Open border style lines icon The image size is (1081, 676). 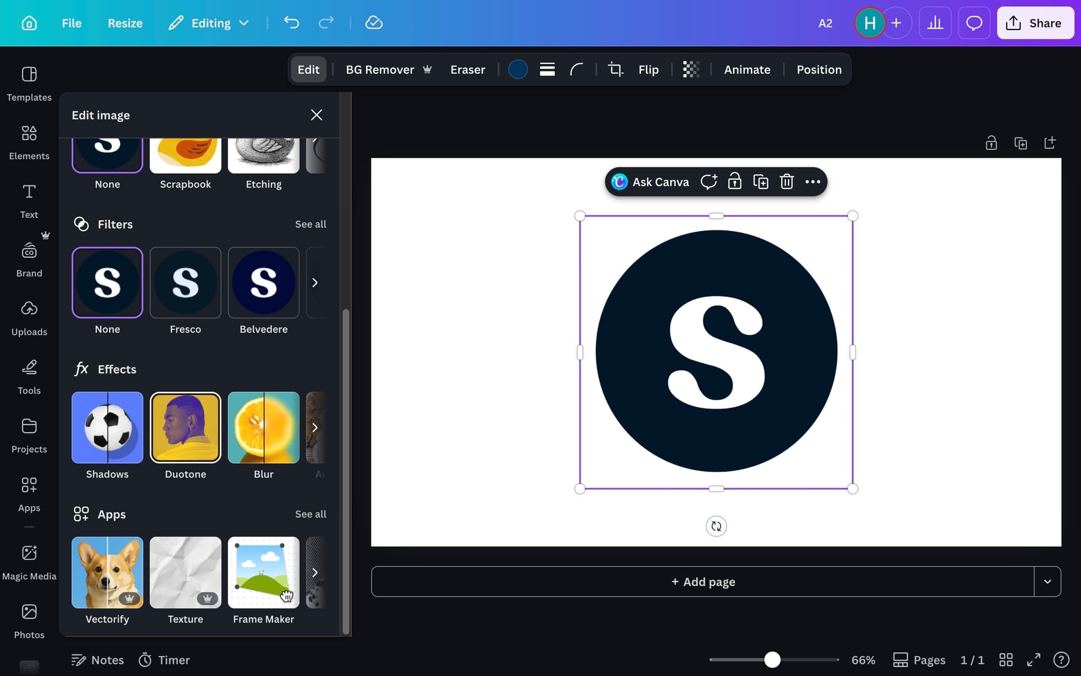pos(547,69)
